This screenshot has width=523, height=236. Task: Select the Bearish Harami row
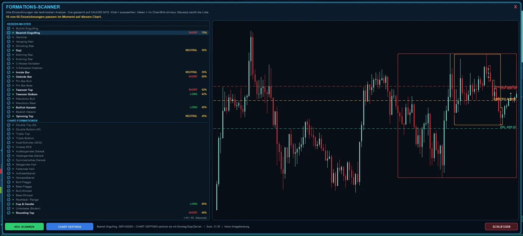[107, 112]
